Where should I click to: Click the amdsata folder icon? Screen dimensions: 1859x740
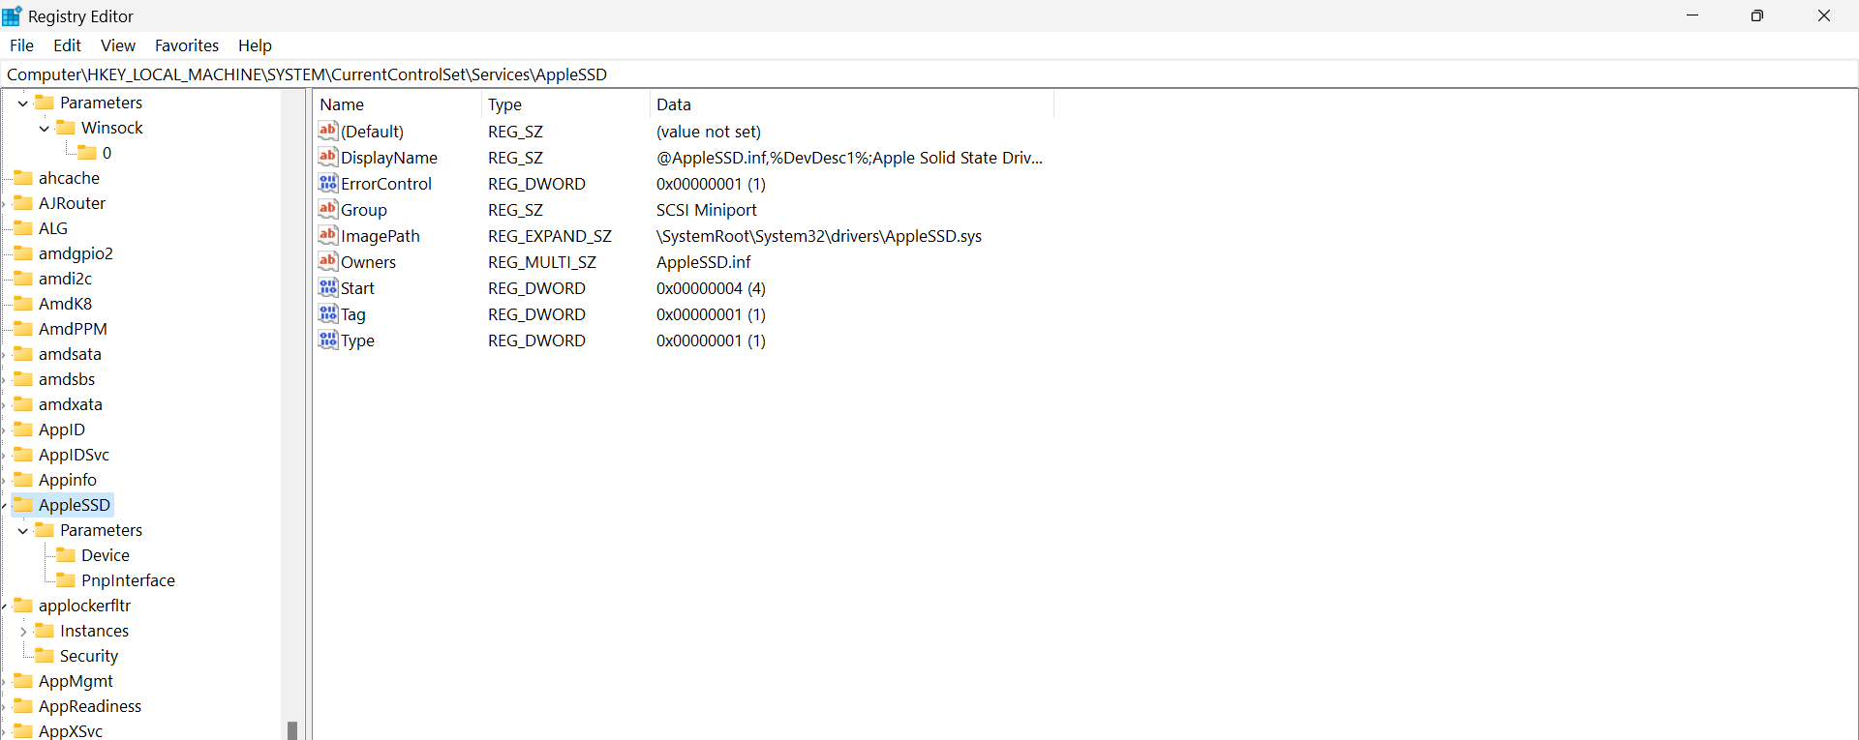point(23,354)
